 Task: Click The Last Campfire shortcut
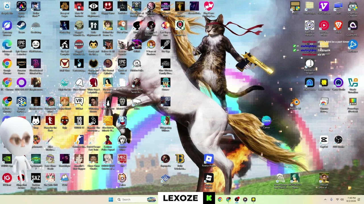65,47
